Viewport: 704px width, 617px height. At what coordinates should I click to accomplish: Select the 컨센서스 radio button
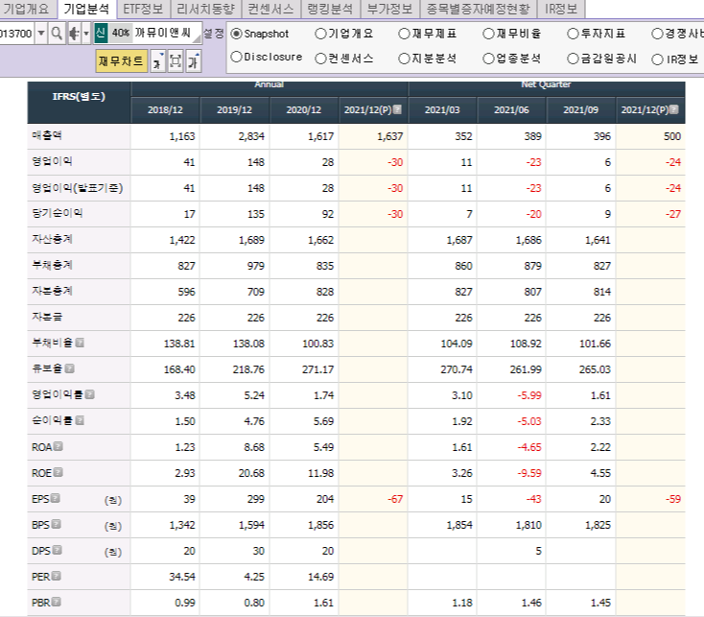(x=320, y=59)
